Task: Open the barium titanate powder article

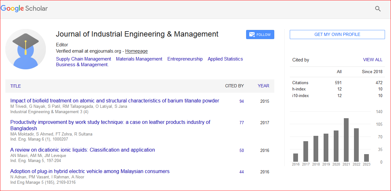Action: (115, 101)
